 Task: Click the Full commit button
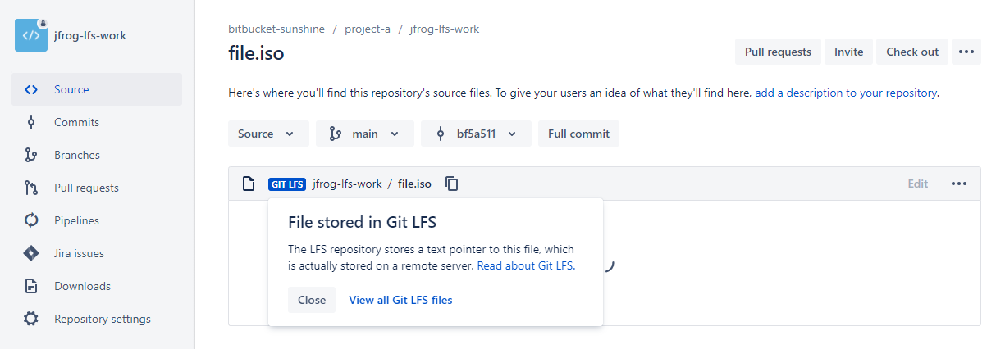tap(578, 134)
